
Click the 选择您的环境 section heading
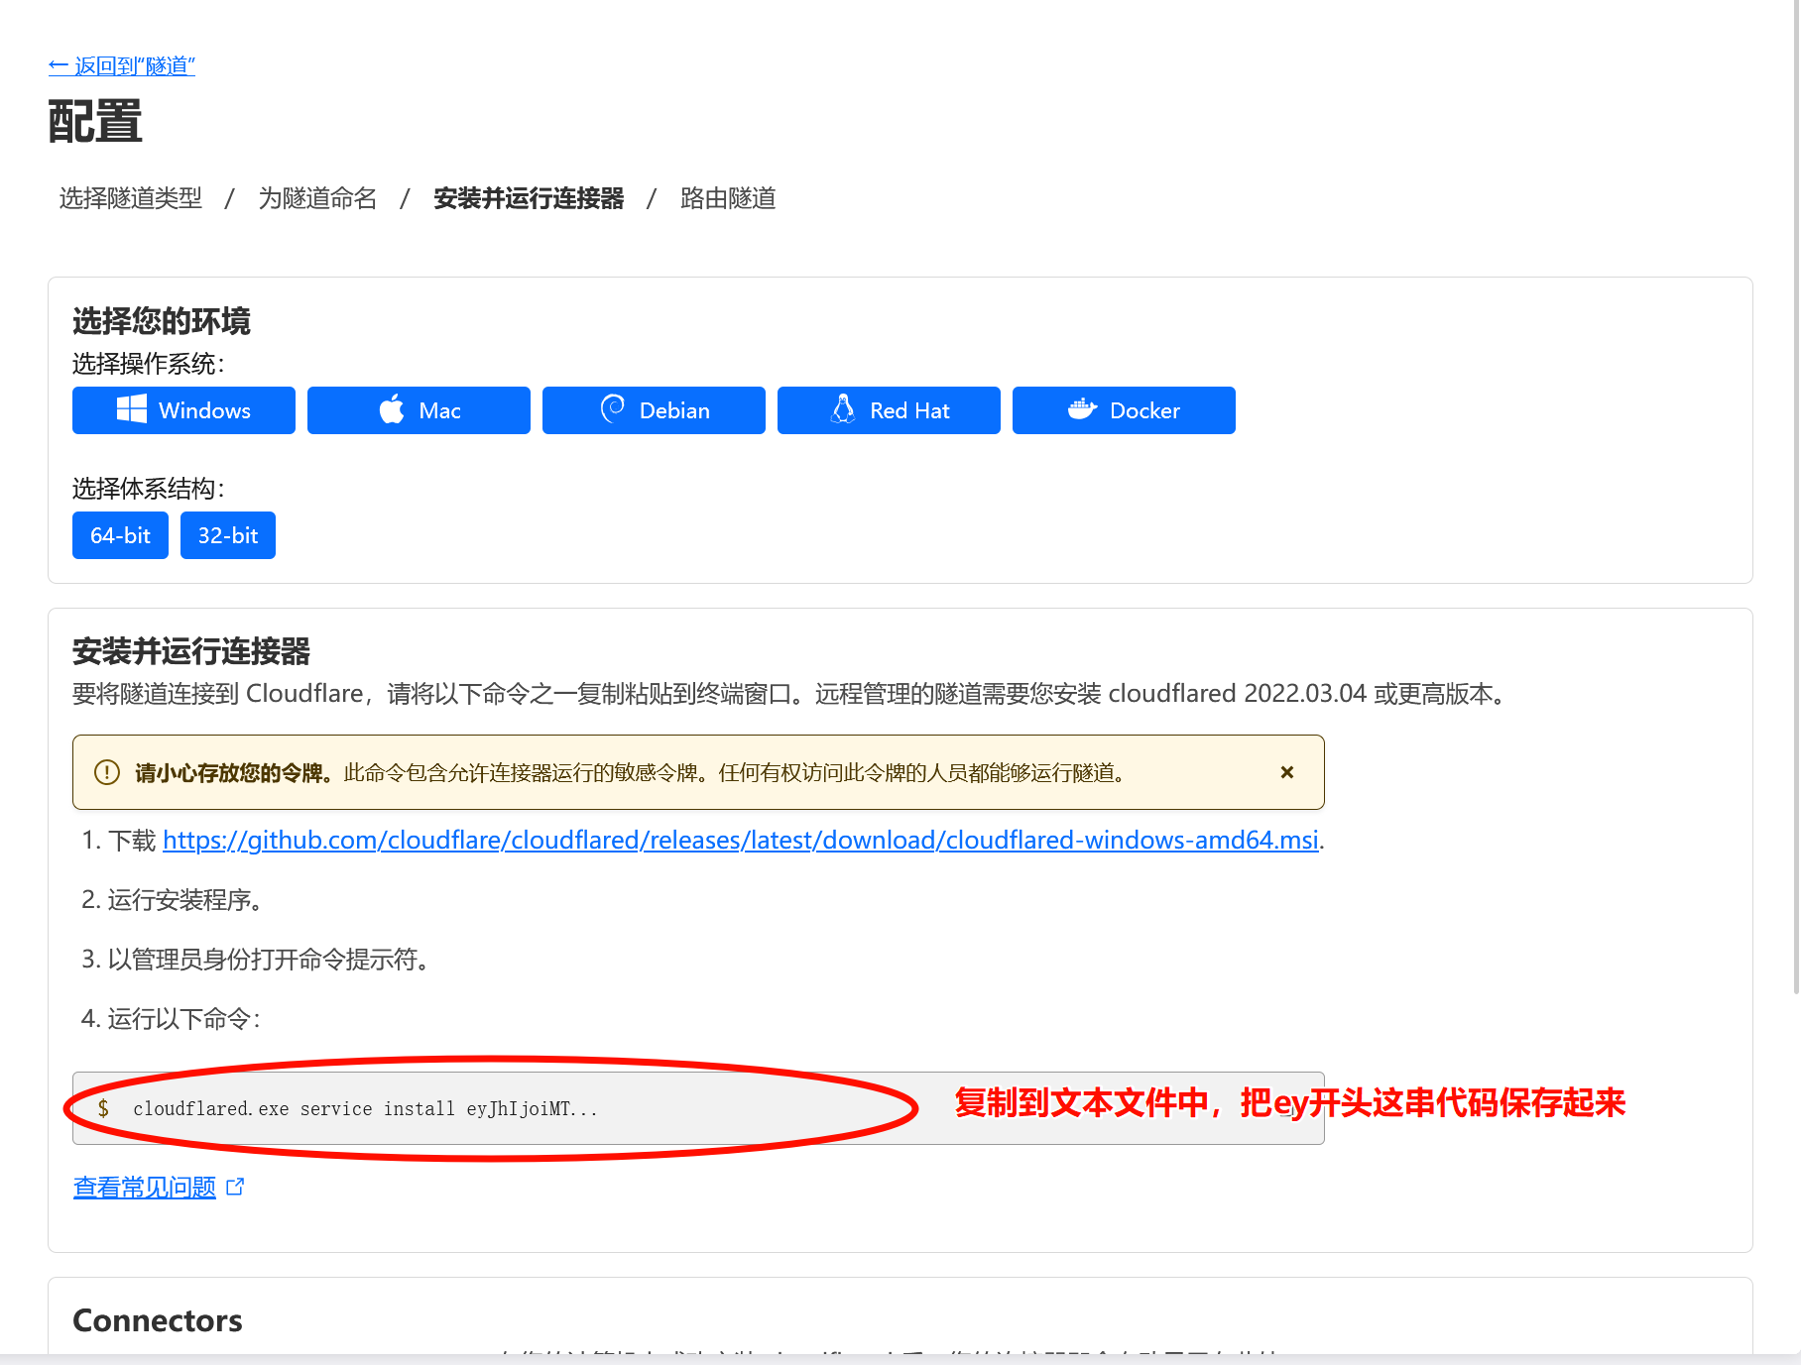(162, 321)
